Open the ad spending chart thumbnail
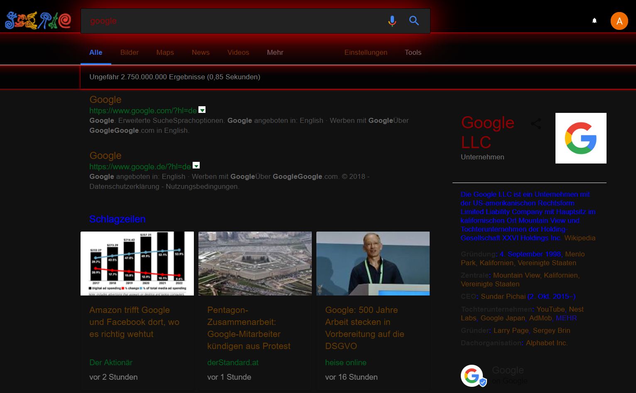Image resolution: width=636 pixels, height=393 pixels. click(x=137, y=264)
